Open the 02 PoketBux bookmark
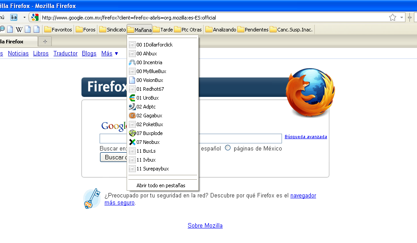The image size is (417, 243). tap(163, 124)
